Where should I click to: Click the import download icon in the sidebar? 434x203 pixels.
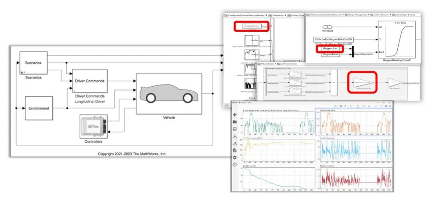235,136
